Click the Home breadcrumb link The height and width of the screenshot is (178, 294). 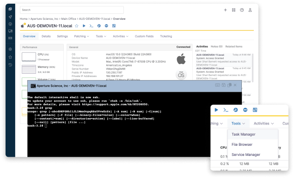[24, 19]
